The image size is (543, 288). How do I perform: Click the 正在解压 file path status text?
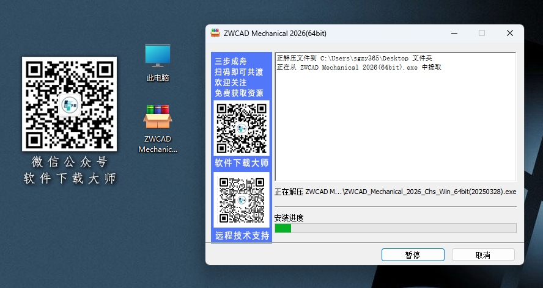[x=395, y=192]
